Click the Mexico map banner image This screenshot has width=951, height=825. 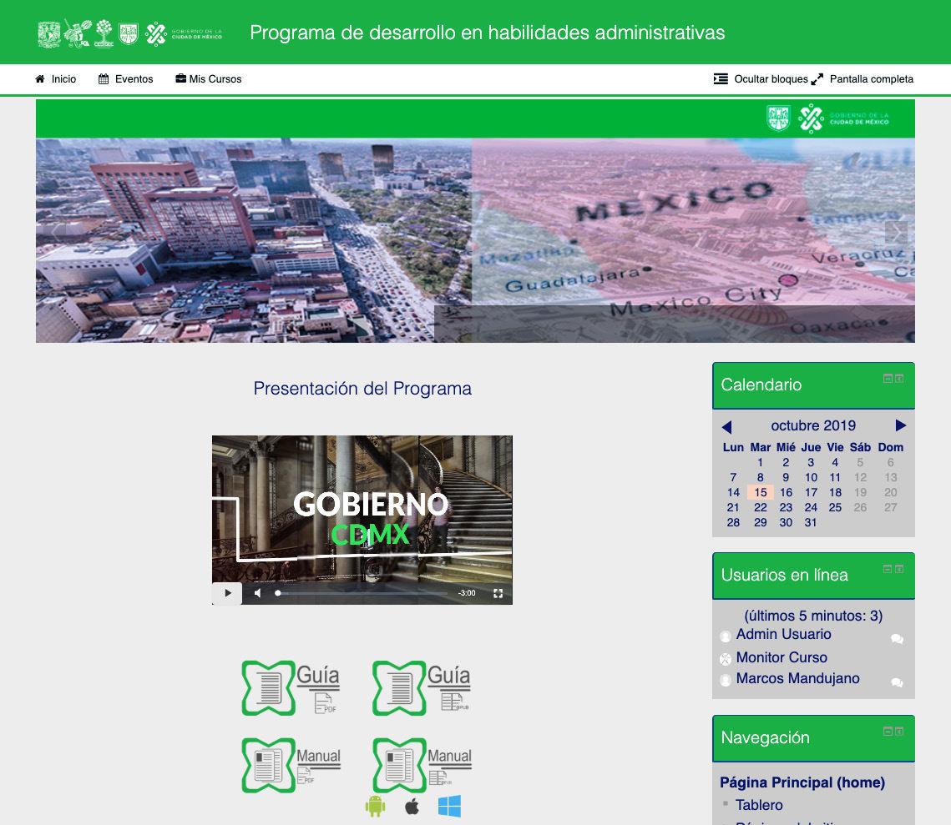point(693,240)
